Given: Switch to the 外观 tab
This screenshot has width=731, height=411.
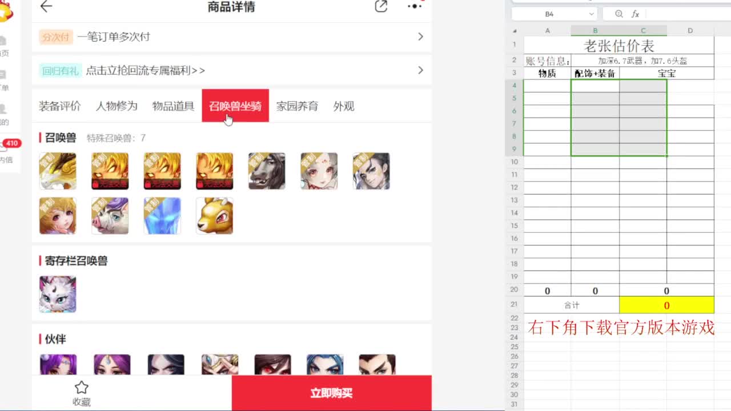Looking at the screenshot, I should coord(344,106).
